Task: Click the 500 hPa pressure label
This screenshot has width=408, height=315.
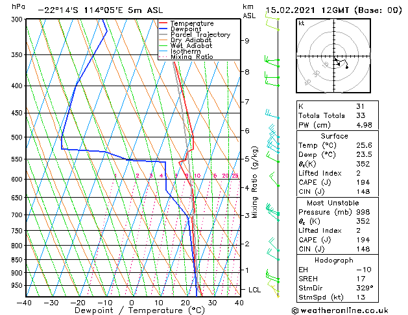Action: click(18, 137)
